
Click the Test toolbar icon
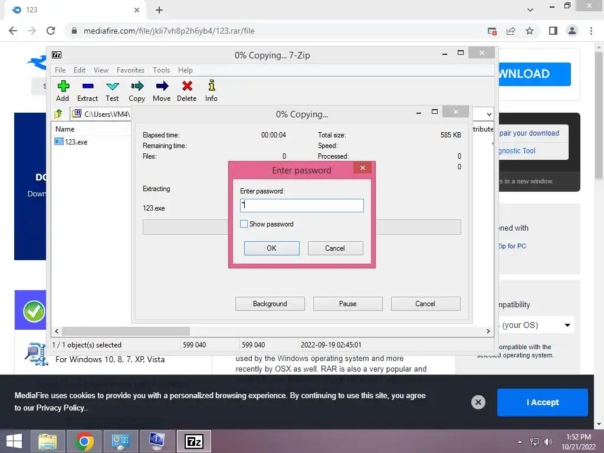coord(112,91)
